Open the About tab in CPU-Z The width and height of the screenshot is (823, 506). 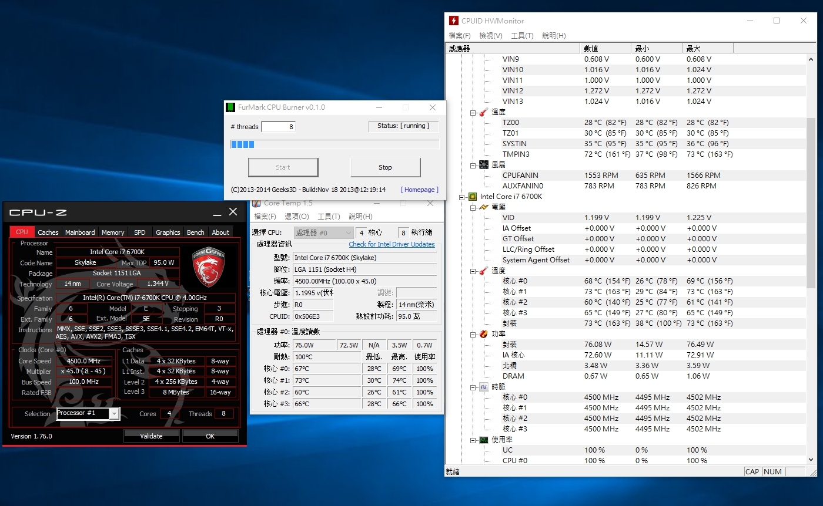(x=220, y=232)
